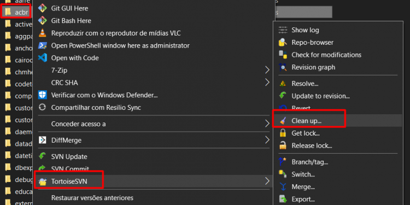This screenshot has width=410, height=205.
Task: Click the Repo-browser icon
Action: click(x=283, y=42)
